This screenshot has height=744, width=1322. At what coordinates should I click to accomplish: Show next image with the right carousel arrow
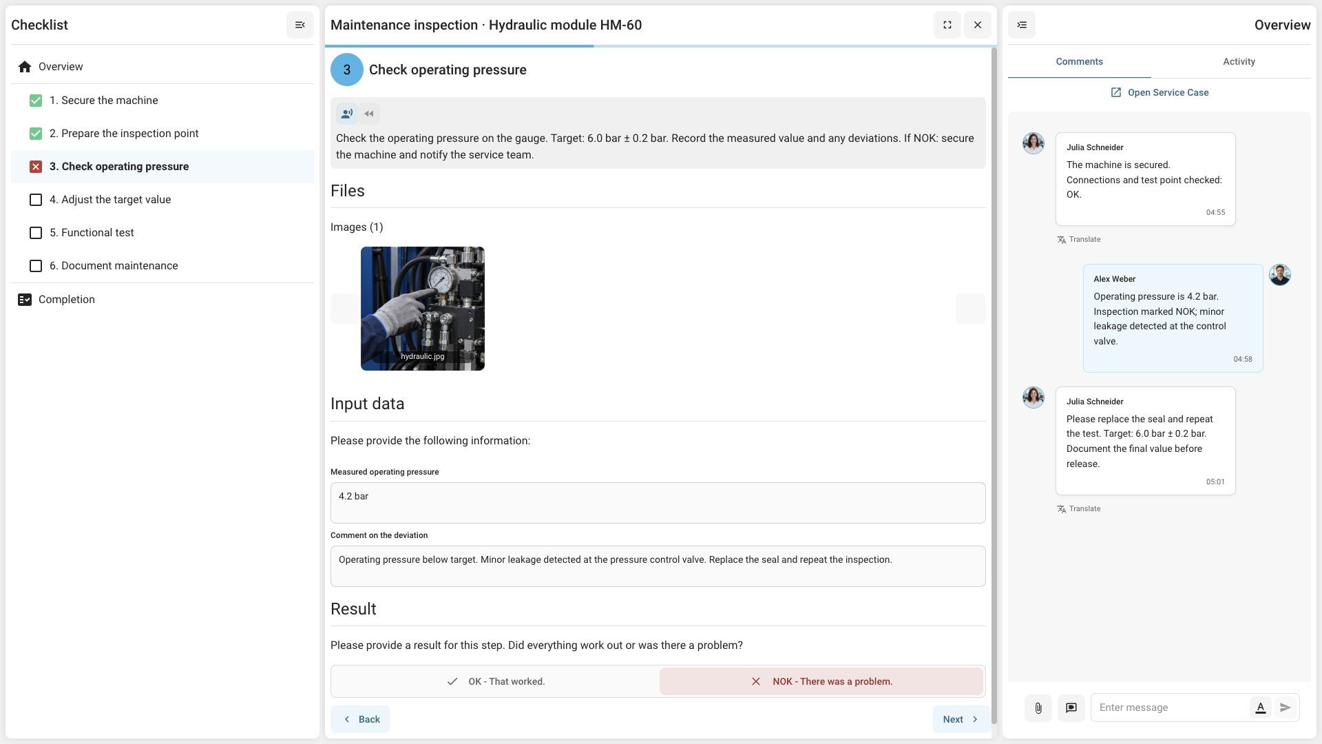click(x=971, y=309)
